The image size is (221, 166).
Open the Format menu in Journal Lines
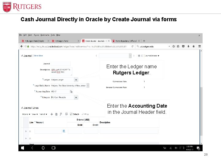coord(43,114)
